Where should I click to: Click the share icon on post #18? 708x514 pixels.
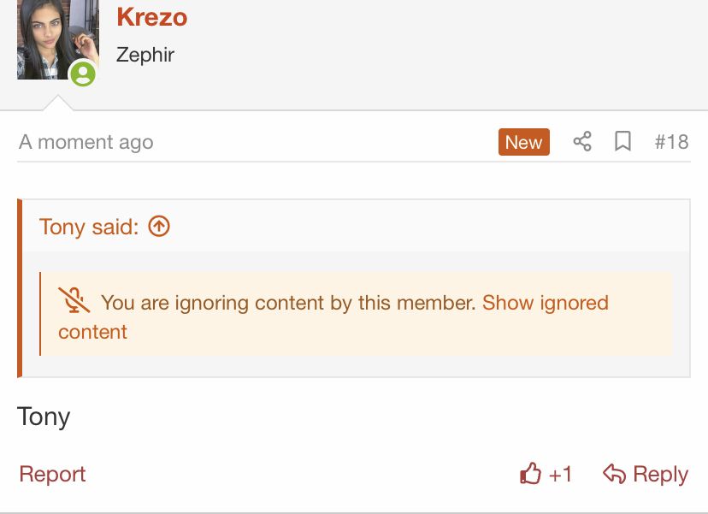[582, 142]
